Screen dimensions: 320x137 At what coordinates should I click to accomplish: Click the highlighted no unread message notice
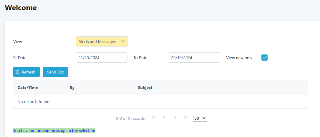(54, 131)
